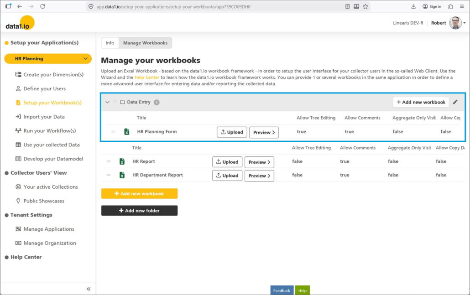This screenshot has height=295, width=470.
Task: Open Manage Applications in sidebar
Action: pos(49,229)
